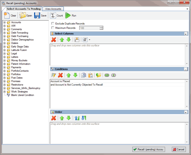The height and width of the screenshot is (155, 191).
Task: Expand the Payments folder node
Action: tap(5, 68)
